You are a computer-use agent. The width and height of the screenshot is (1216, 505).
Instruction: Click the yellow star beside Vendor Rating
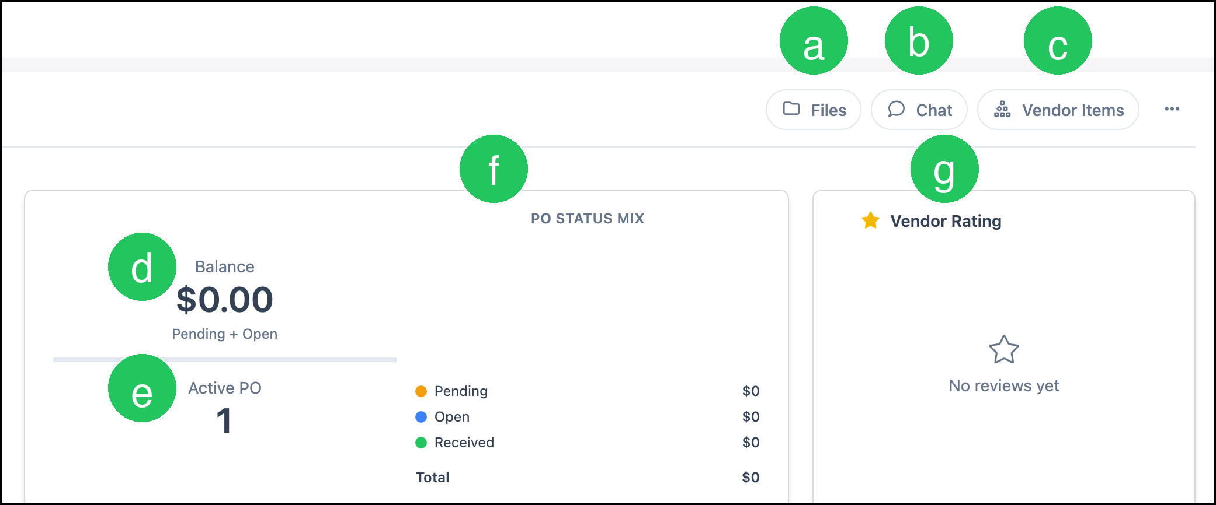click(870, 220)
